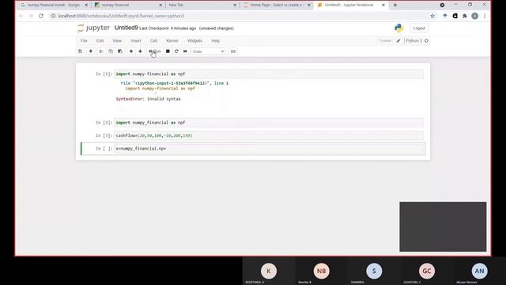This screenshot has height=285, width=506.
Task: Click the dark video thumbnail panel
Action: (443, 227)
